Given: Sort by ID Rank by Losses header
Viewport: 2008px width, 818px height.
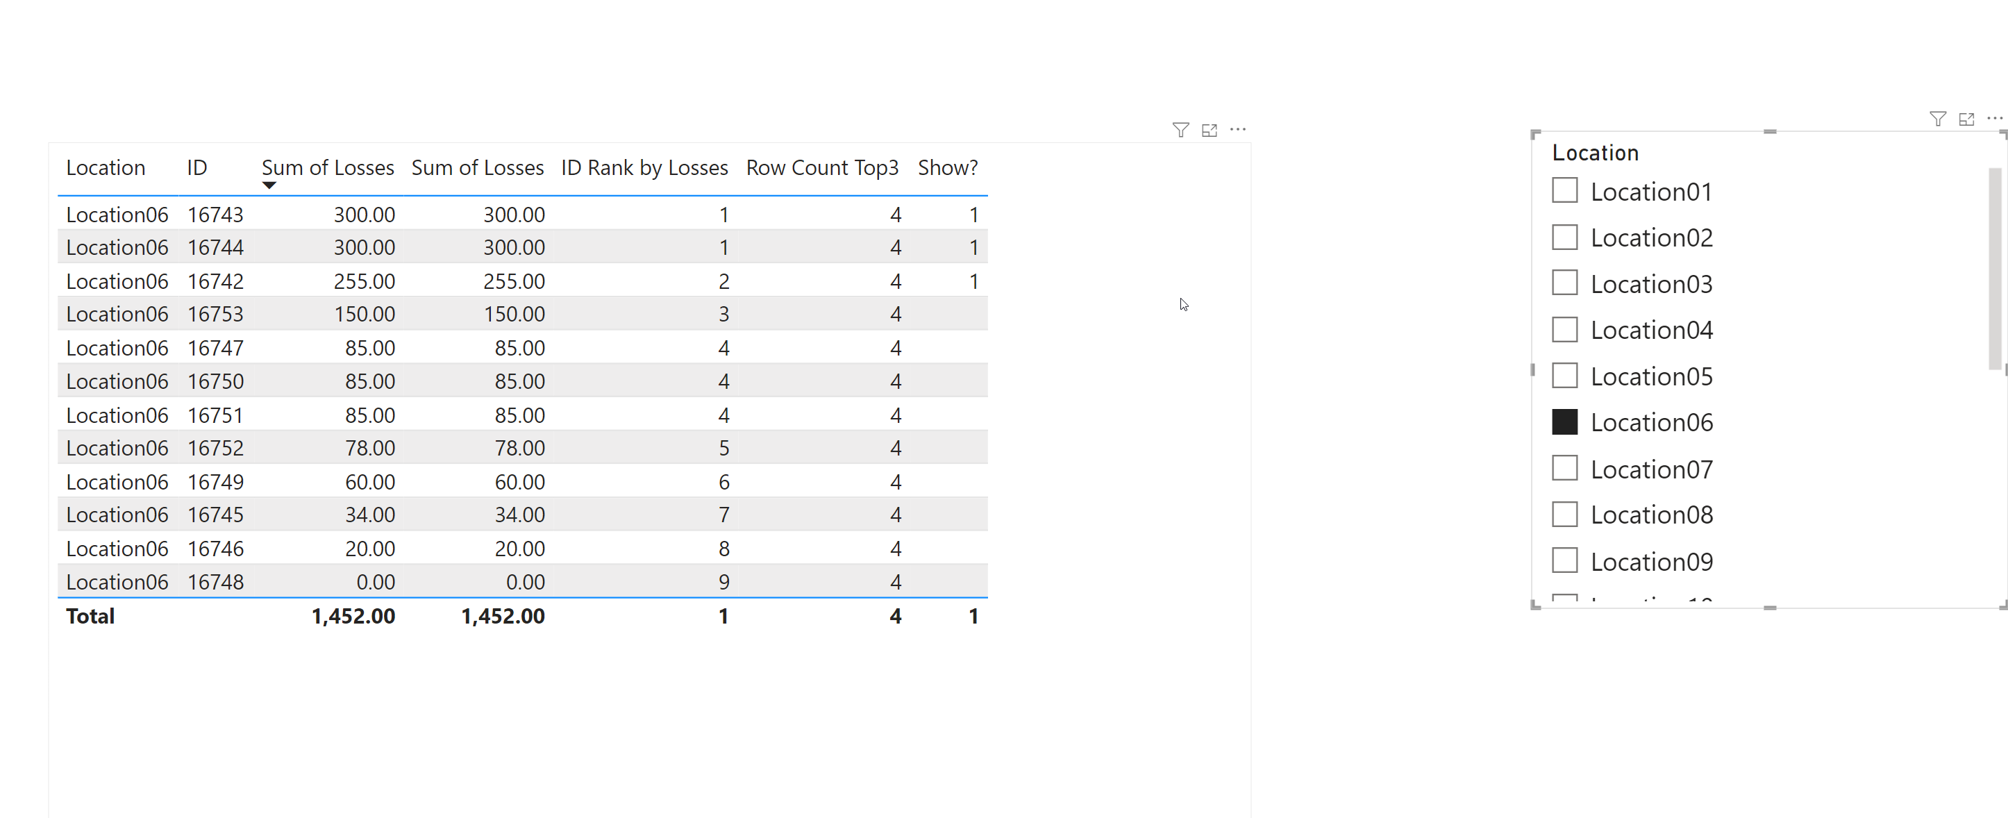Looking at the screenshot, I should coord(644,167).
